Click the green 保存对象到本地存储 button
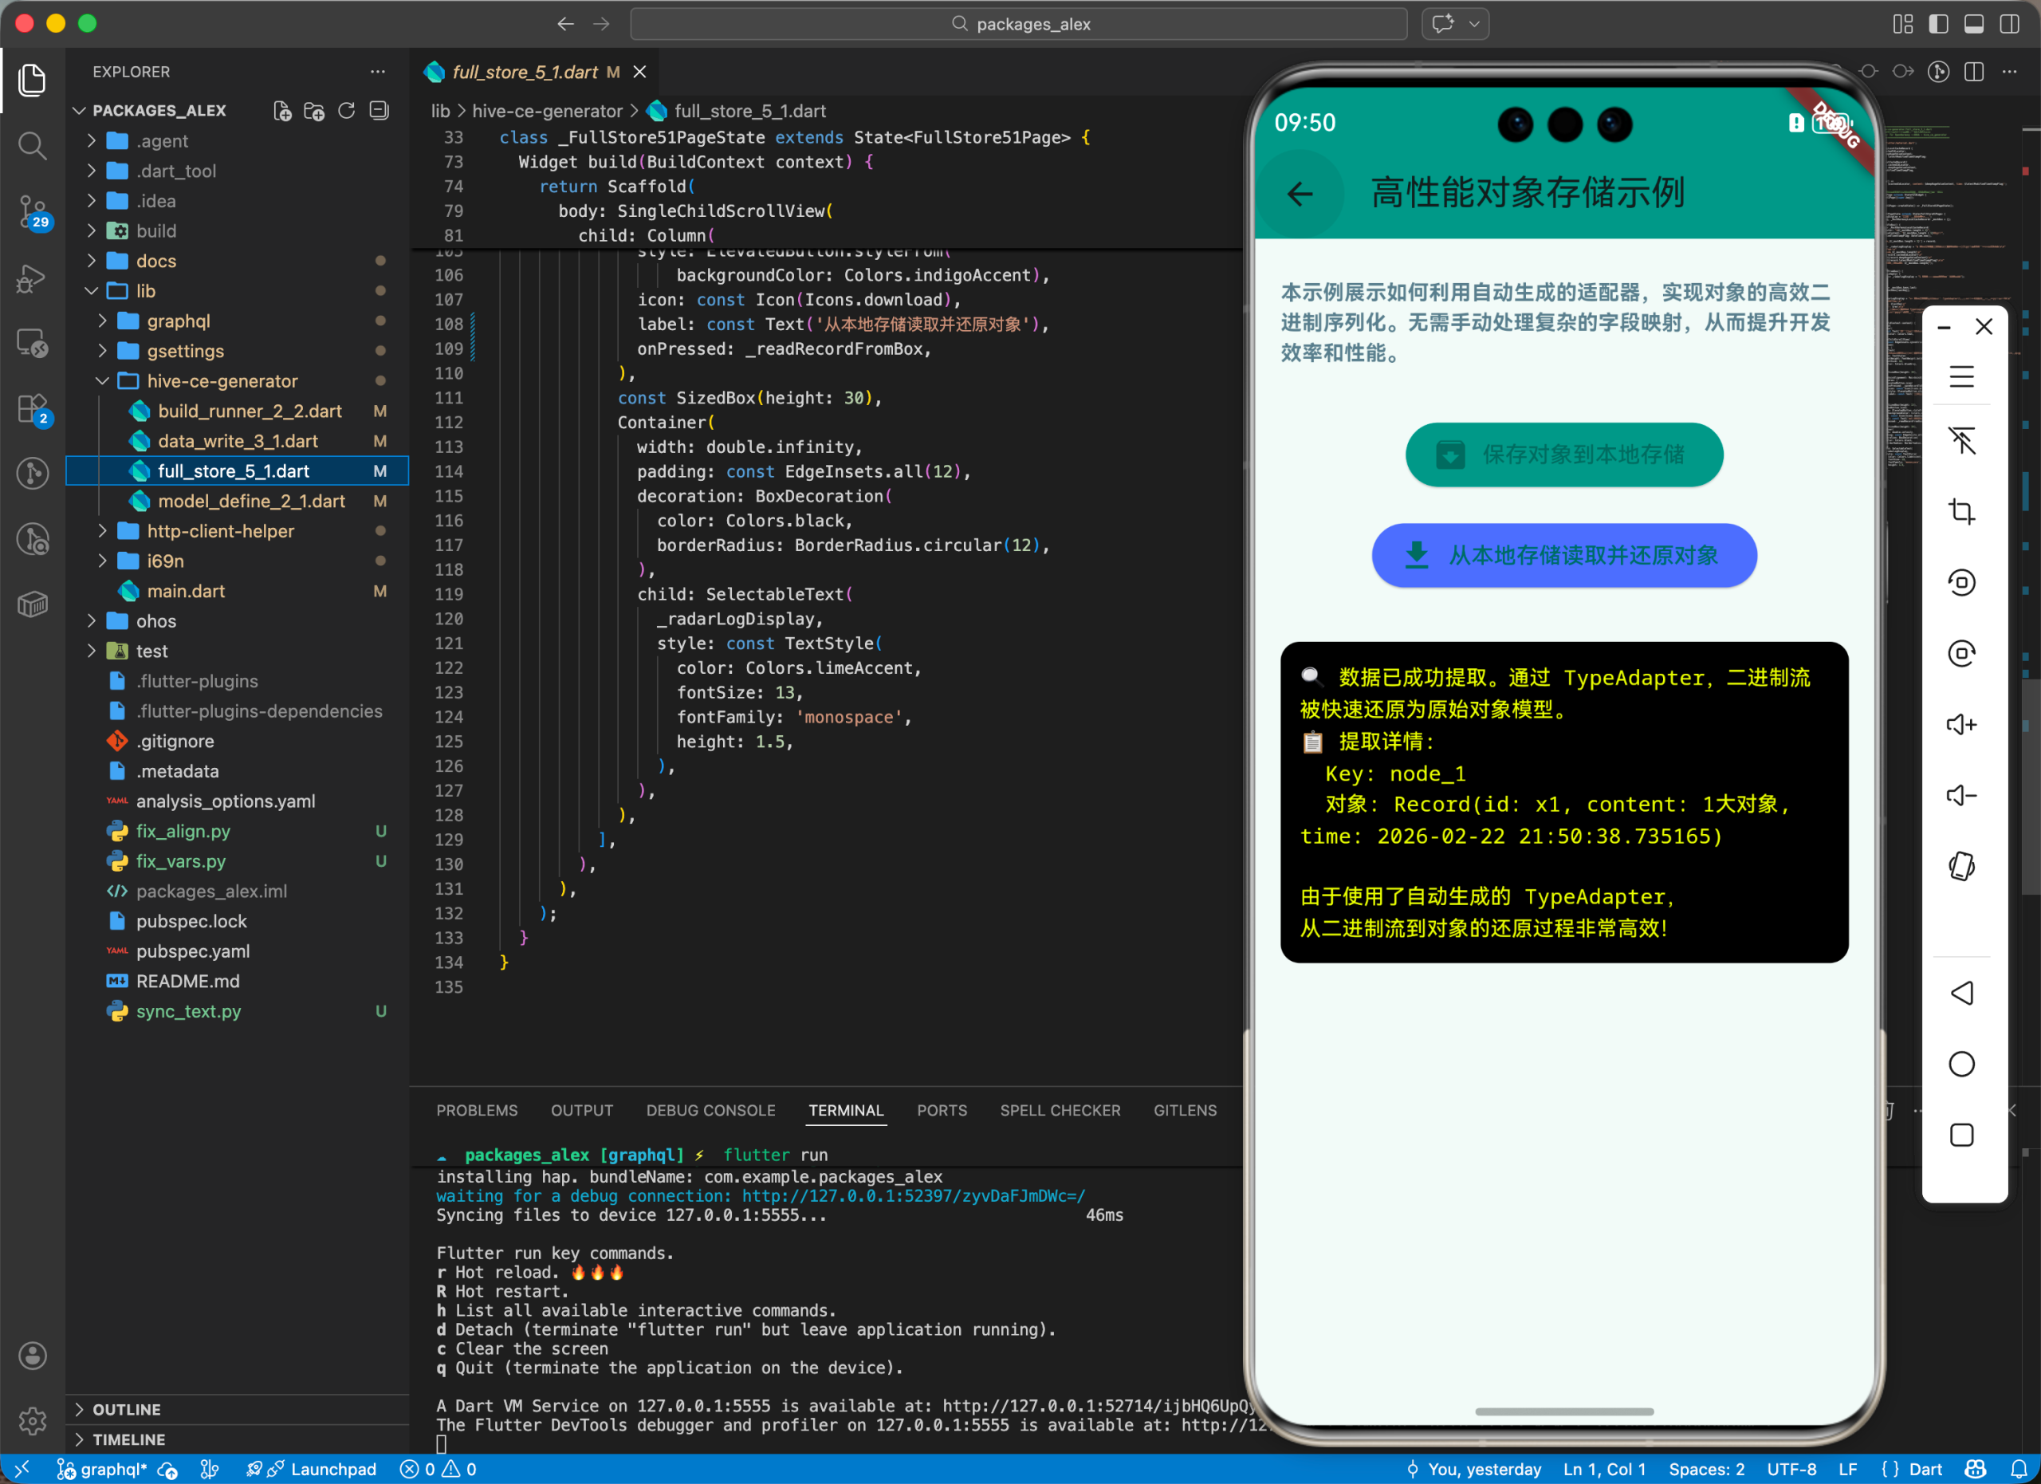Screen dimensions: 2041x1484 (x=1563, y=455)
